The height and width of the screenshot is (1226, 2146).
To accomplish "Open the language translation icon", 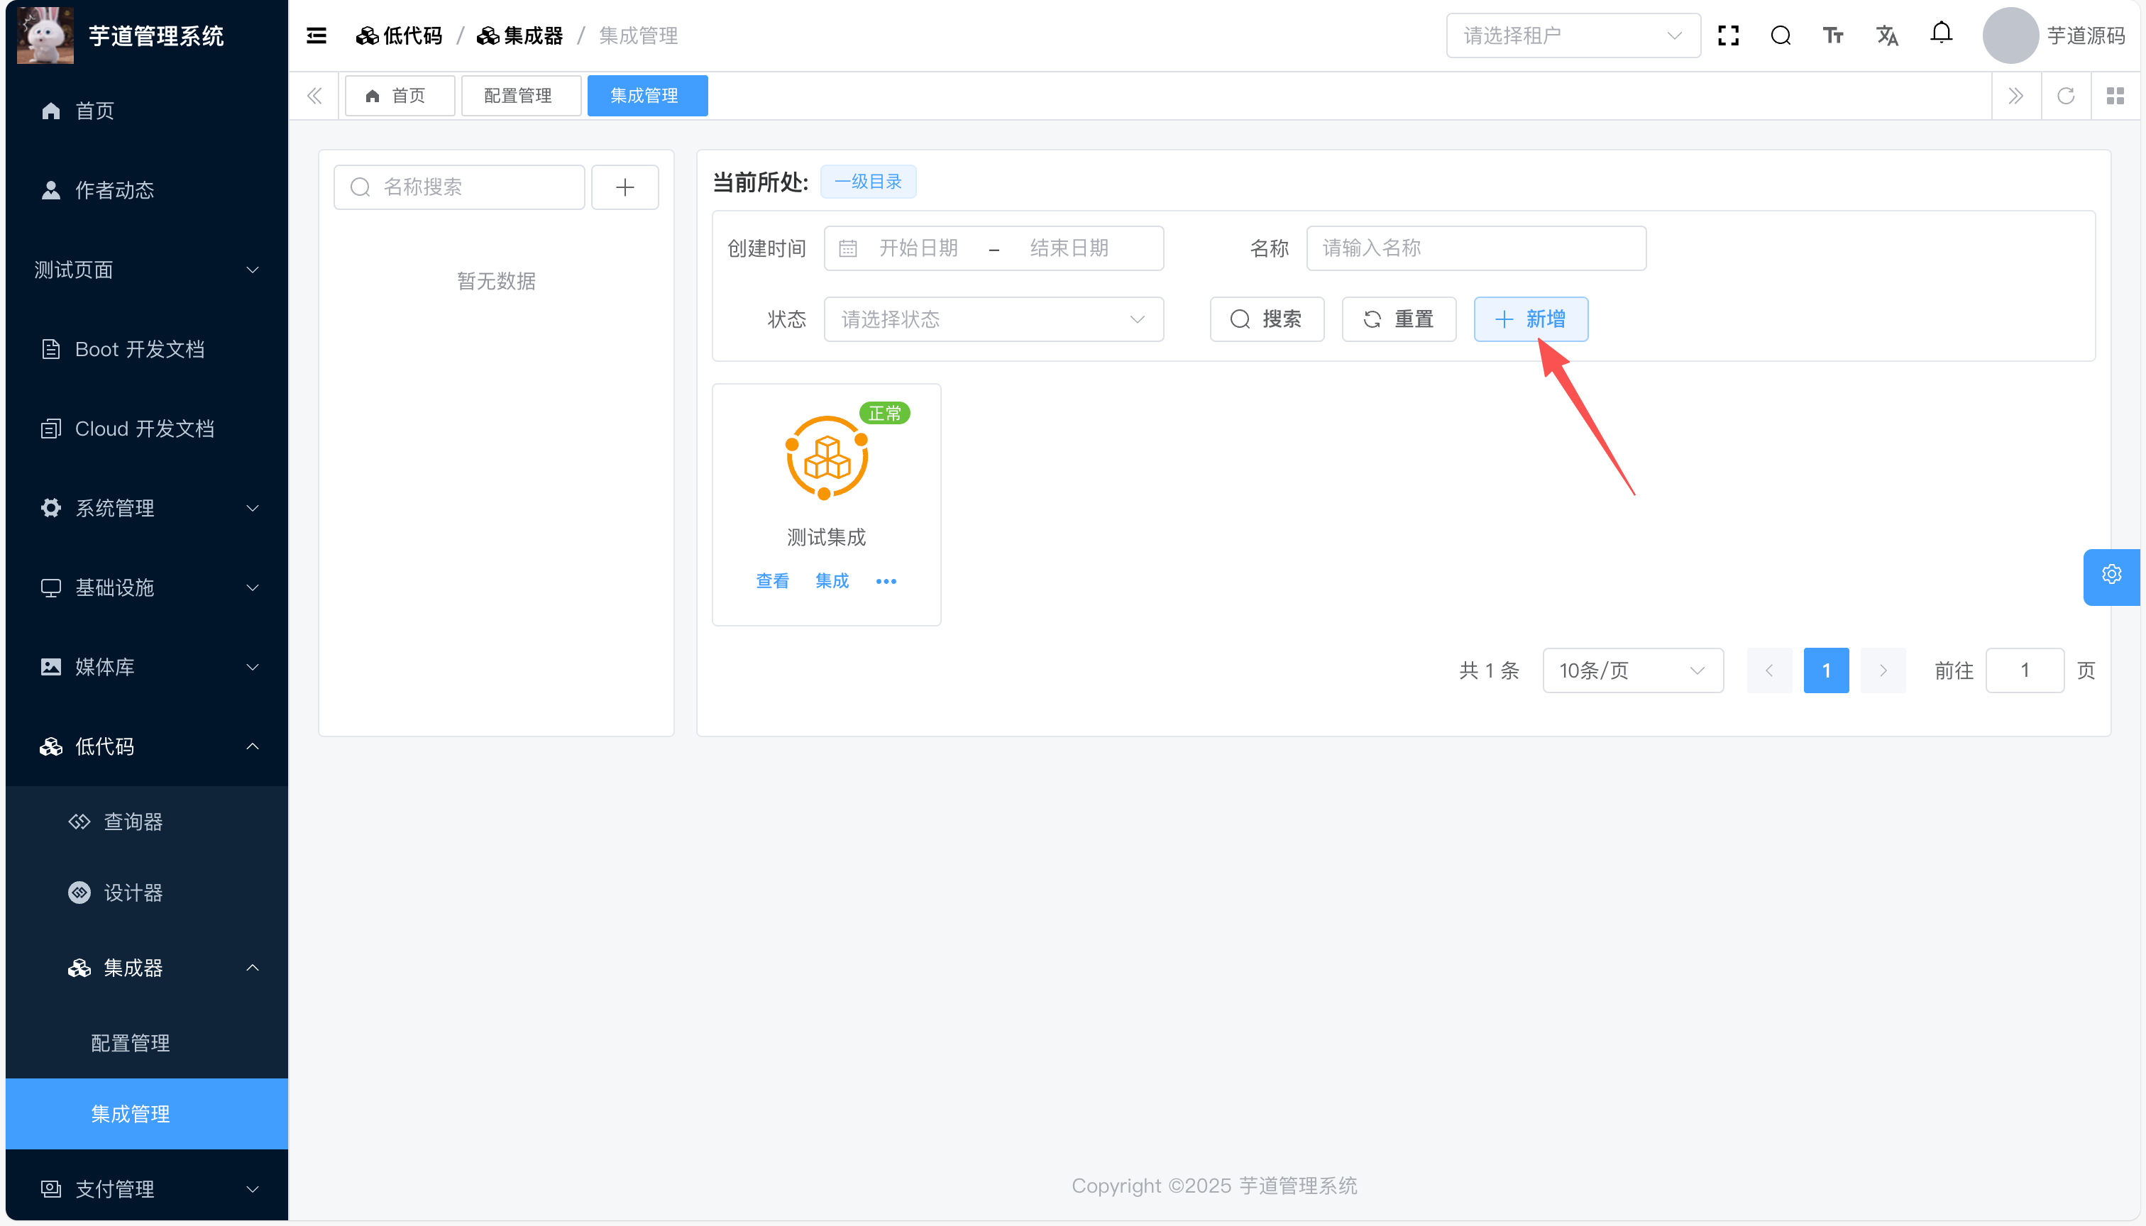I will 1886,35.
